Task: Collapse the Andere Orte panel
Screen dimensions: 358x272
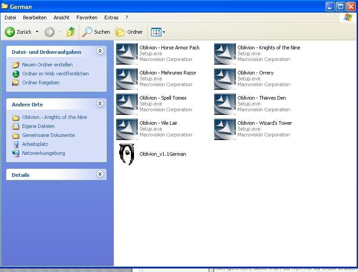Action: [x=100, y=104]
